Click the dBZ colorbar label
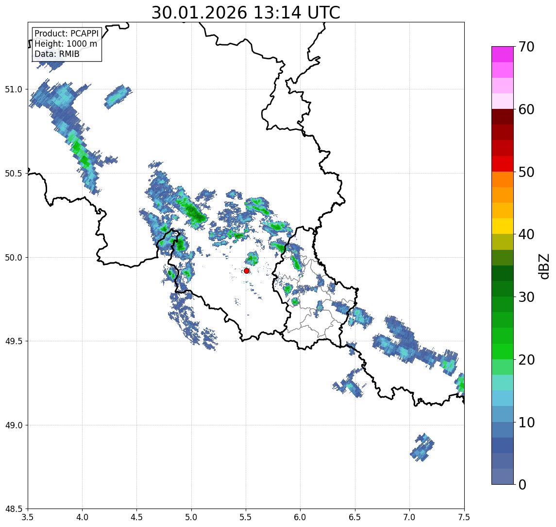The height and width of the screenshot is (527, 556). 544,266
